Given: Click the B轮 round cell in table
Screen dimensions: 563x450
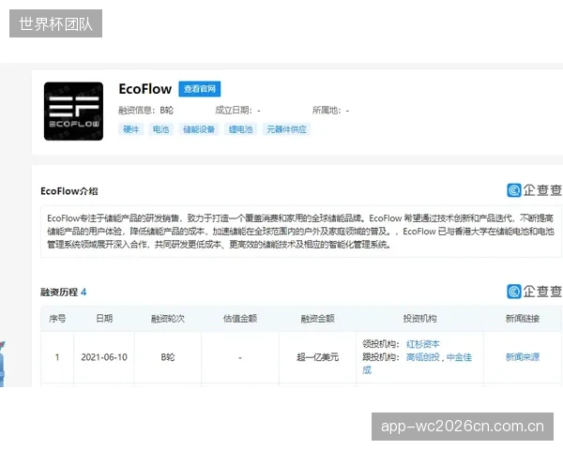Looking at the screenshot, I should tap(168, 357).
